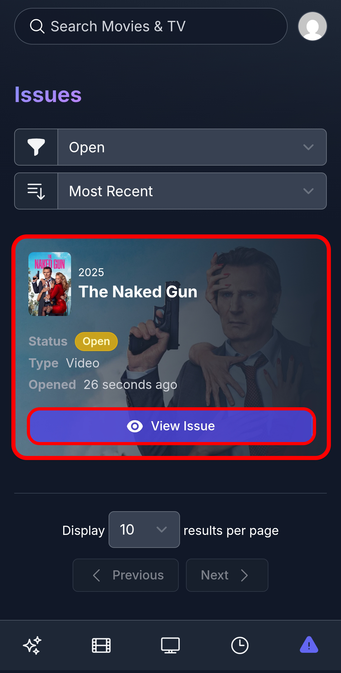The height and width of the screenshot is (673, 341).
Task: Open the Discover sparkles tab
Action: click(x=32, y=645)
